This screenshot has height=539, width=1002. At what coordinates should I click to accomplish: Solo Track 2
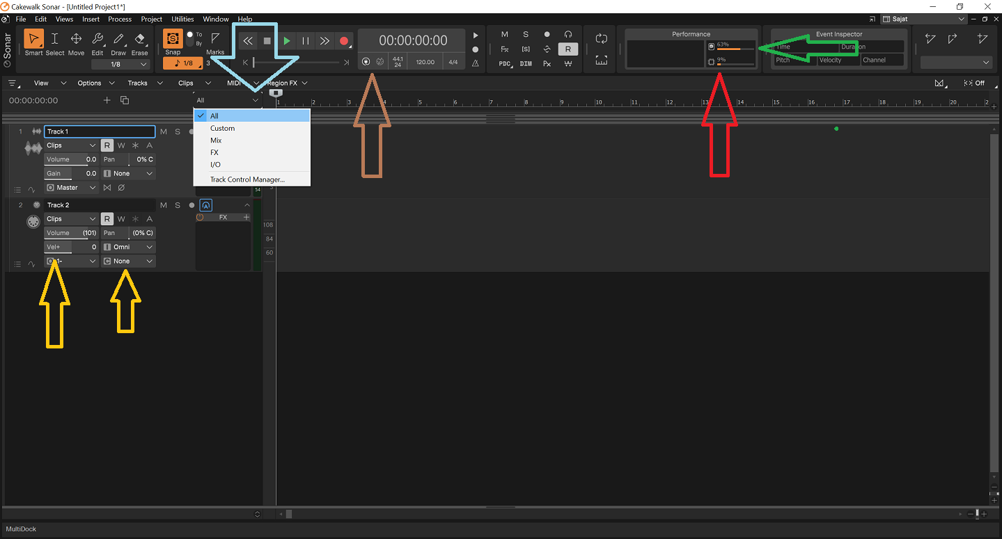(x=178, y=205)
